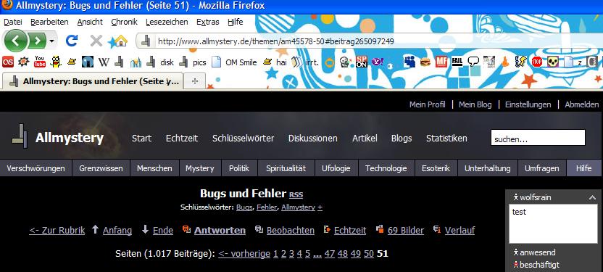Open Einstellungen settings link

528,104
